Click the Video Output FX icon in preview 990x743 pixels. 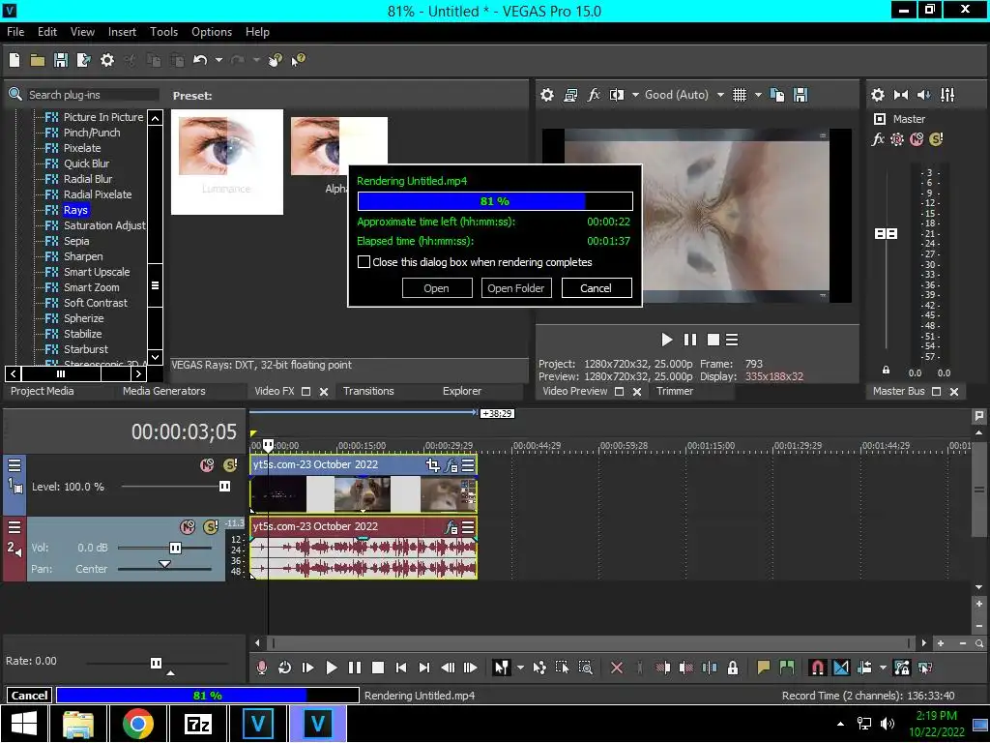(x=594, y=95)
